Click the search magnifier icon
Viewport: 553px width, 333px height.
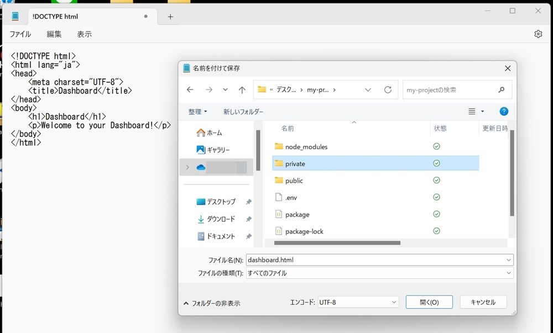pos(501,90)
